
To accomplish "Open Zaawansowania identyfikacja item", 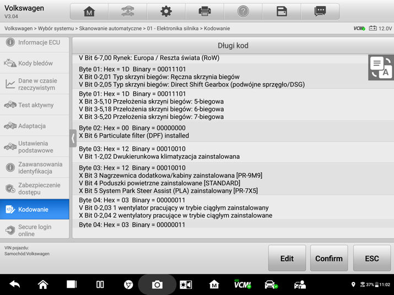I will [x=34, y=167].
